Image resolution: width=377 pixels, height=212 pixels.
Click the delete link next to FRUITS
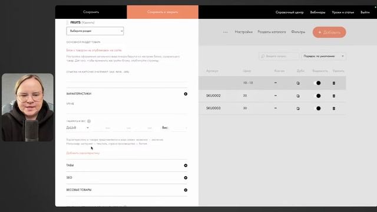88,22
